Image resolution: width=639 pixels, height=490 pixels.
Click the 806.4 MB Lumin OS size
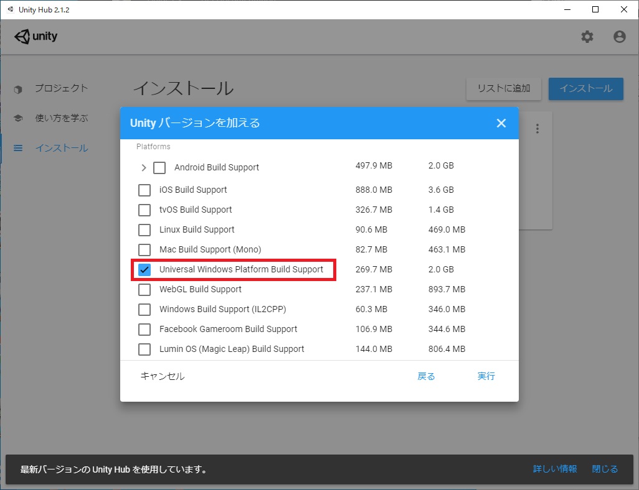[x=447, y=349]
